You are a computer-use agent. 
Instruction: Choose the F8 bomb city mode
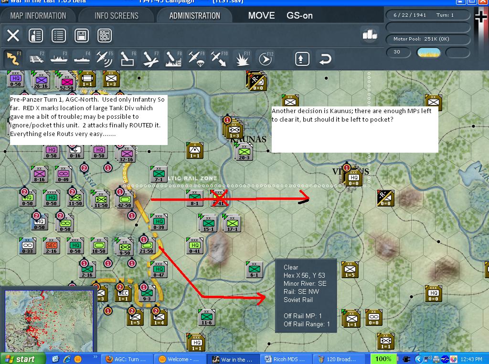click(173, 58)
